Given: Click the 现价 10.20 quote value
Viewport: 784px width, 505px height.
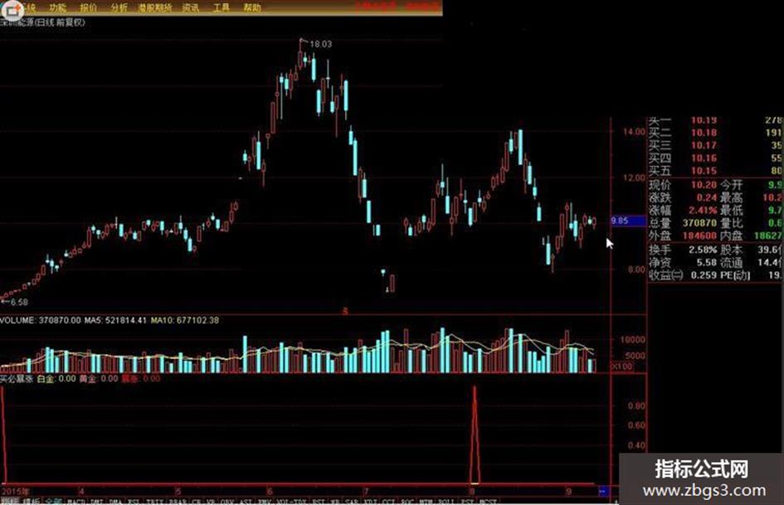Looking at the screenshot, I should (x=704, y=185).
